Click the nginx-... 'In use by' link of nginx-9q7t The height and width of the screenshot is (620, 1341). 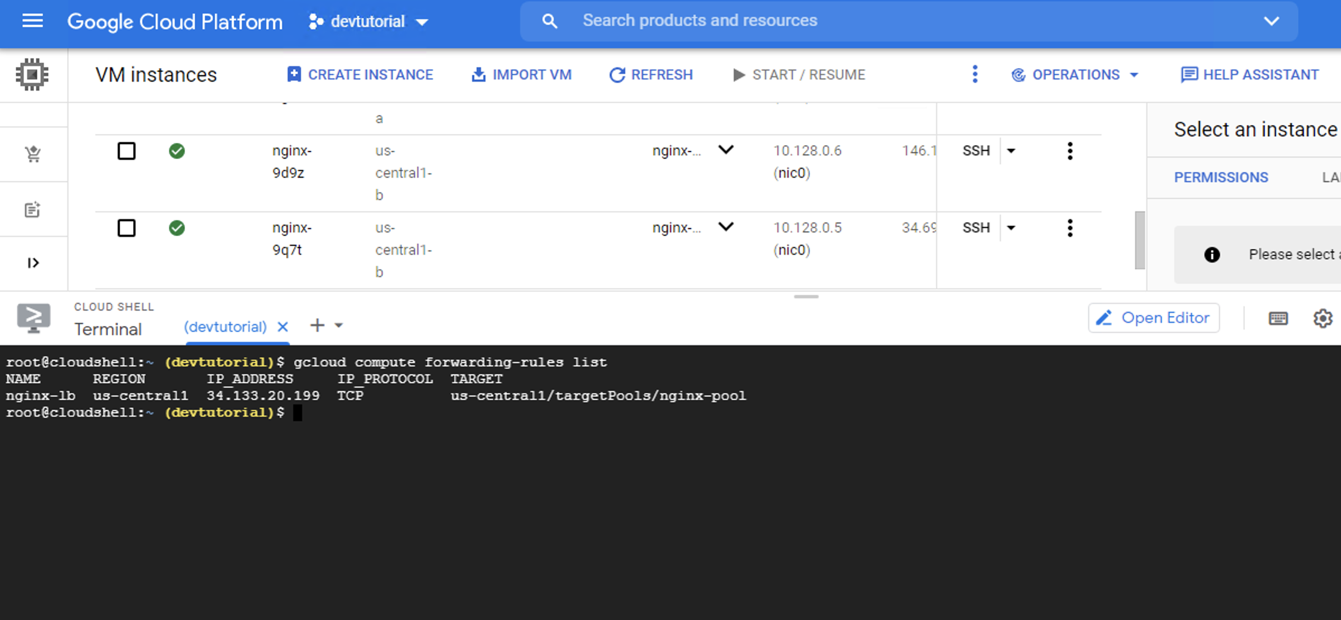(x=676, y=228)
